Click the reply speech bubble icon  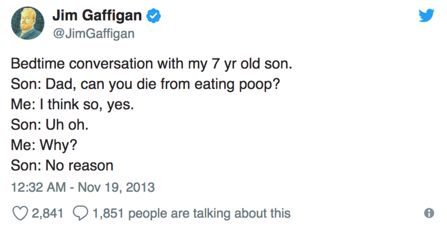tap(81, 214)
